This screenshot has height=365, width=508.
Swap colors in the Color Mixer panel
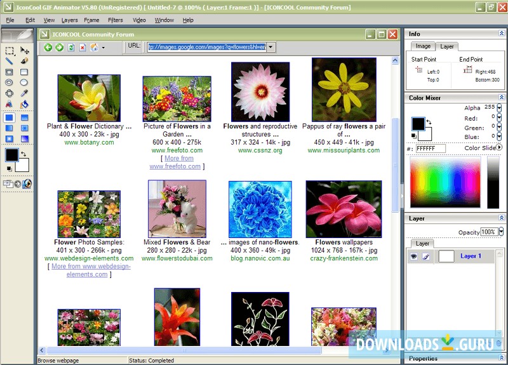click(x=429, y=123)
